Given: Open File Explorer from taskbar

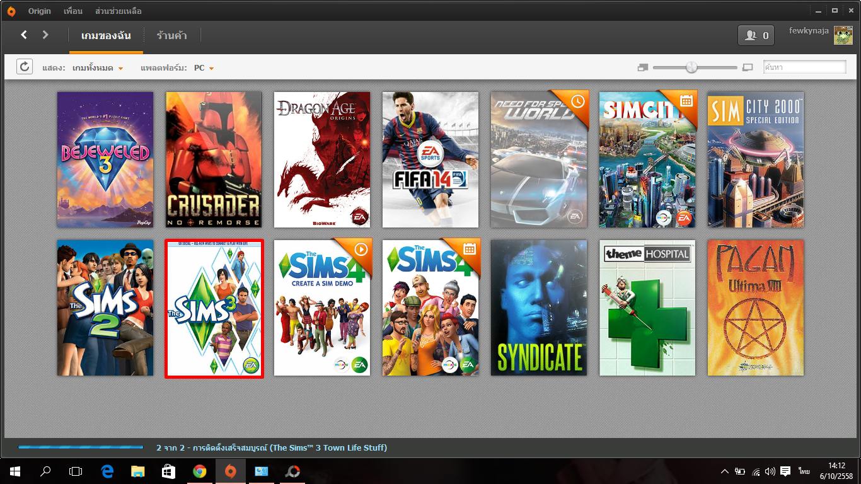Looking at the screenshot, I should click(x=137, y=471).
